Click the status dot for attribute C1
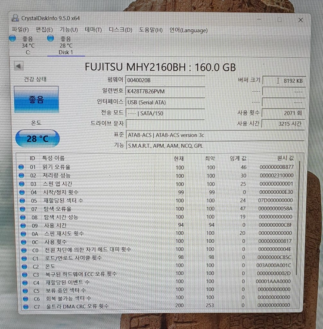 tap(24, 258)
